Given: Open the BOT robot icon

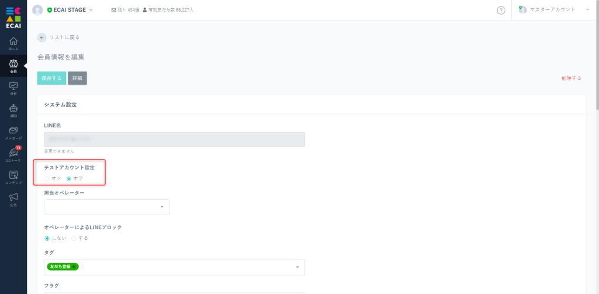Looking at the screenshot, I should tap(13, 108).
